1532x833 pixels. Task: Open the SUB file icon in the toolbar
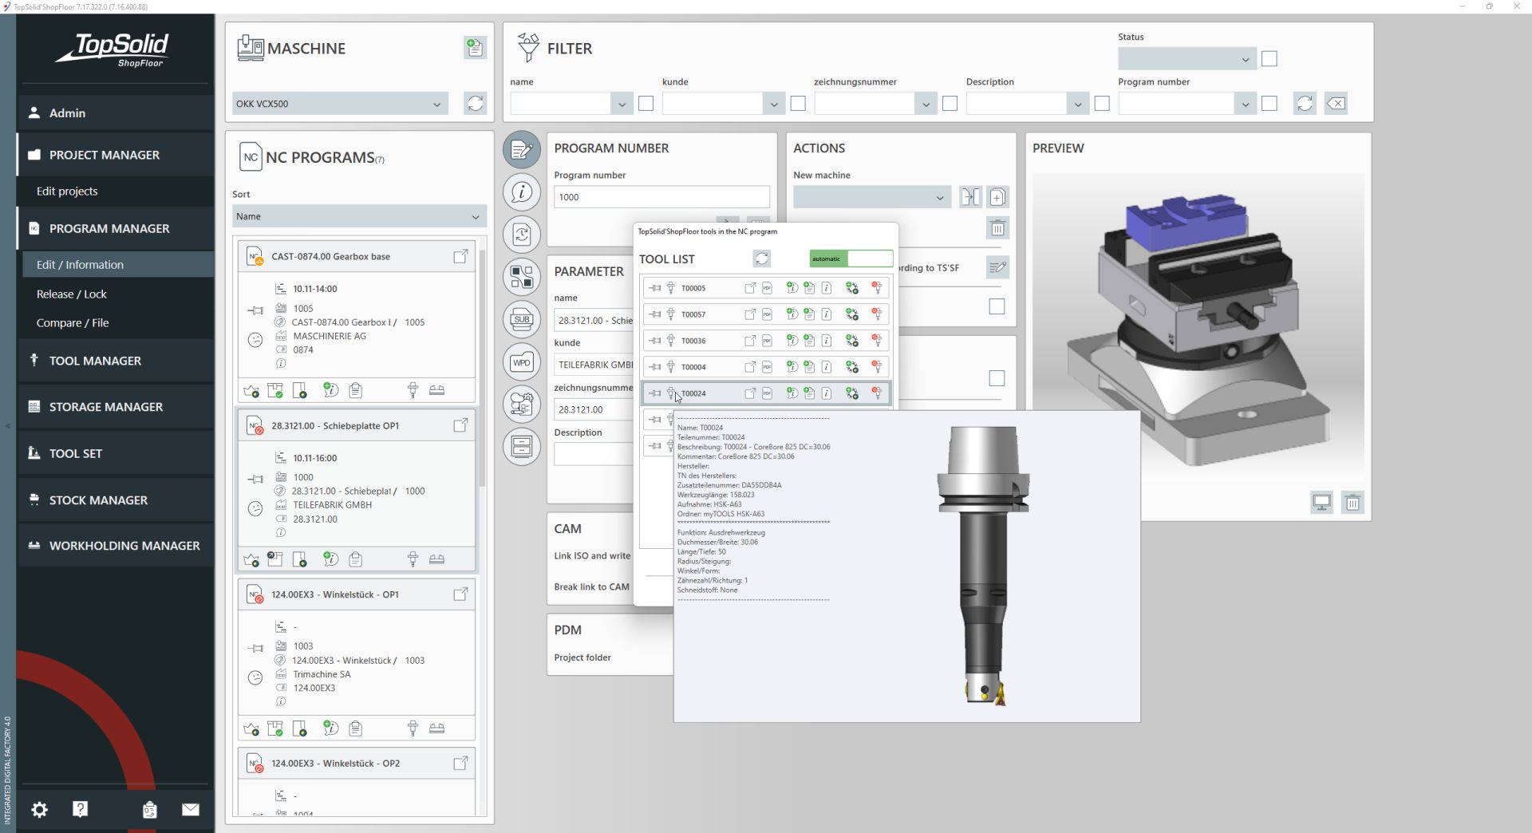521,319
